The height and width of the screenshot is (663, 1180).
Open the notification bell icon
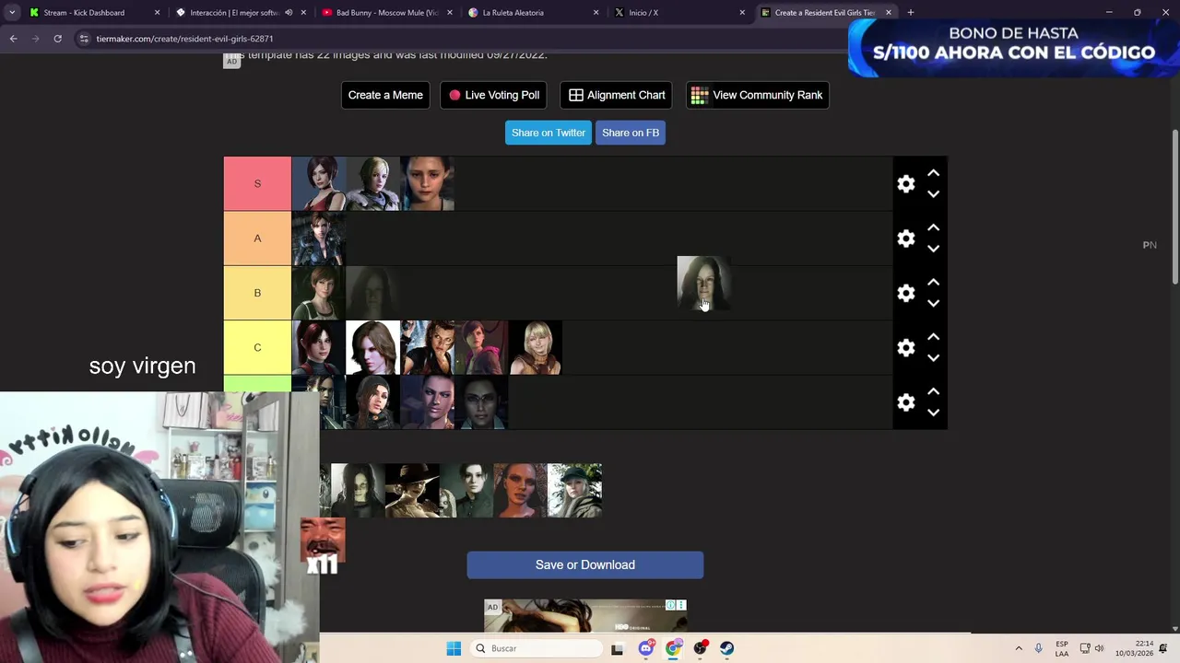click(x=1163, y=648)
